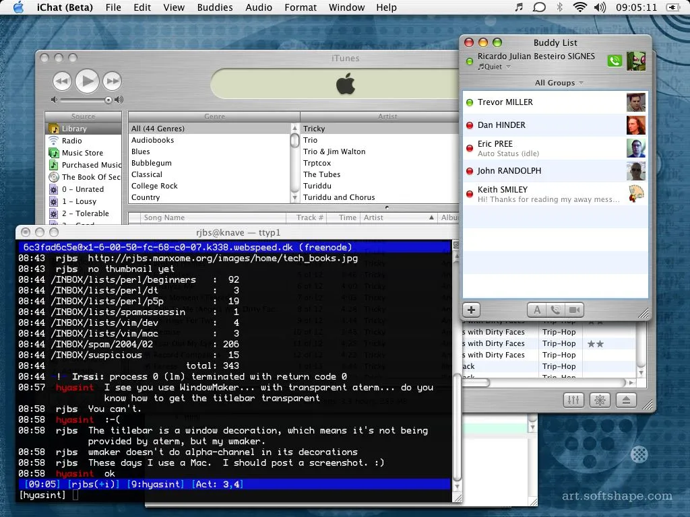Select Turiddu and Chorus artist

click(x=380, y=197)
